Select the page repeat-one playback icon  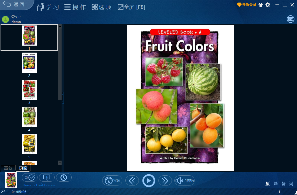47,177
